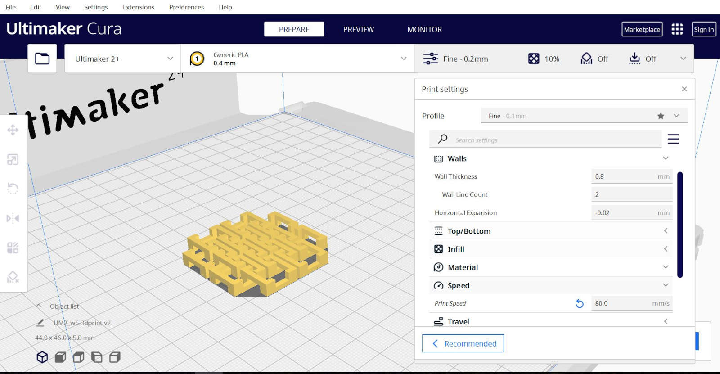Screen dimensions: 720x374
Task: Collapse the Material settings section
Action: point(666,267)
